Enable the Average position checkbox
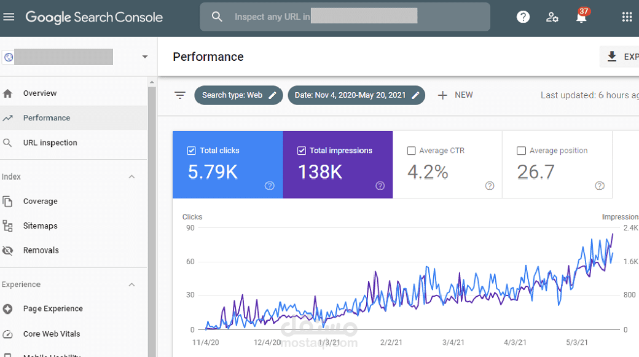639x357 pixels. click(x=521, y=151)
